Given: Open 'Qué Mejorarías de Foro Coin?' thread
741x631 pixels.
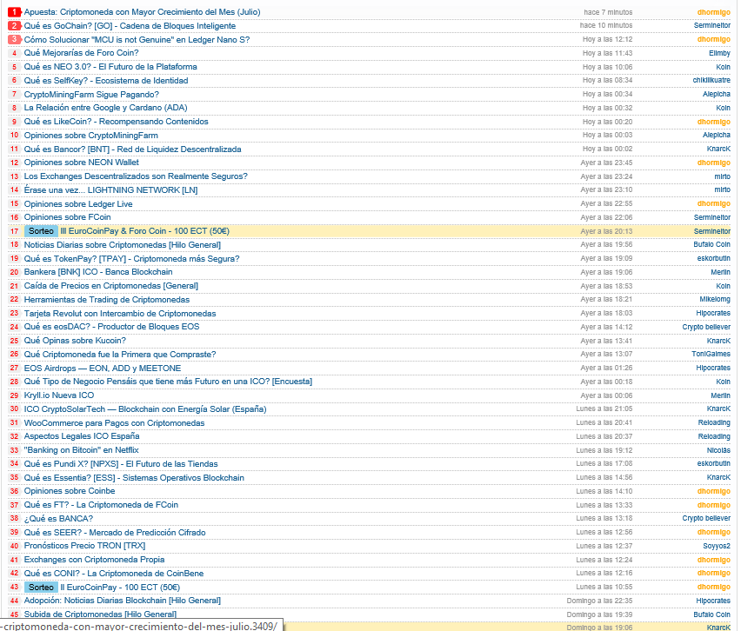Looking at the screenshot, I should [81, 53].
